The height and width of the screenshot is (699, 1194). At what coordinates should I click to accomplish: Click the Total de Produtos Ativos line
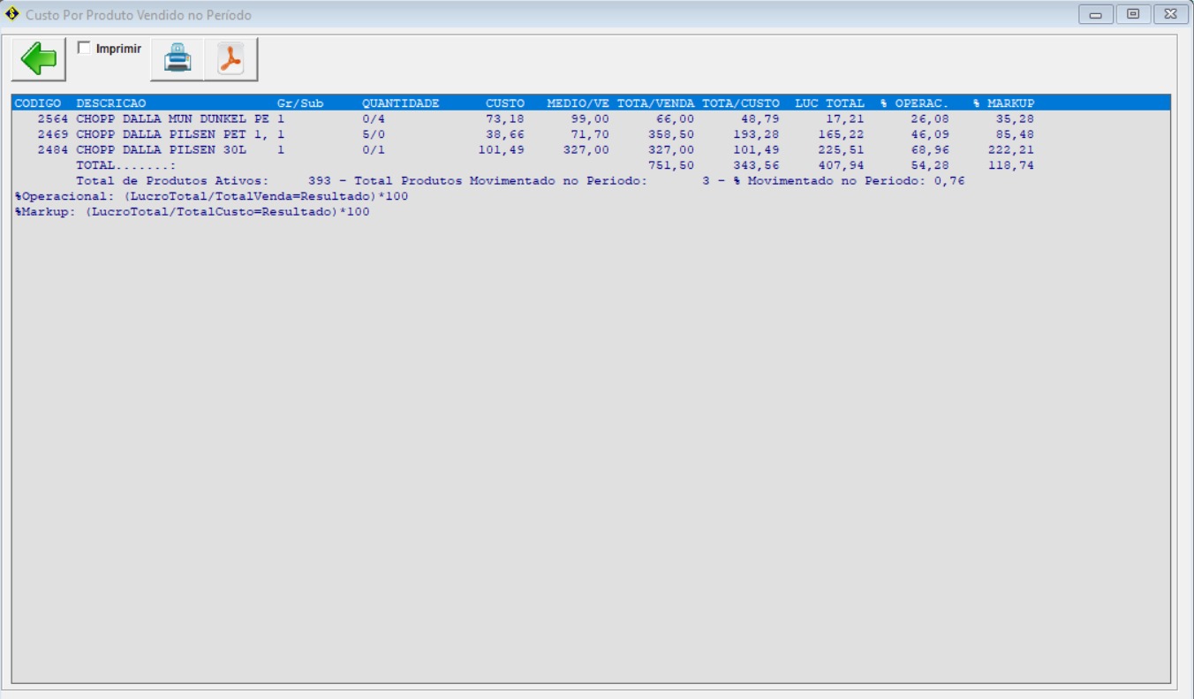(172, 180)
